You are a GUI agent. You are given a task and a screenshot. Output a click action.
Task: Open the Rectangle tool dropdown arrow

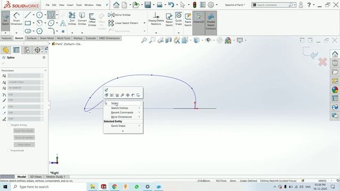coord(33,23)
